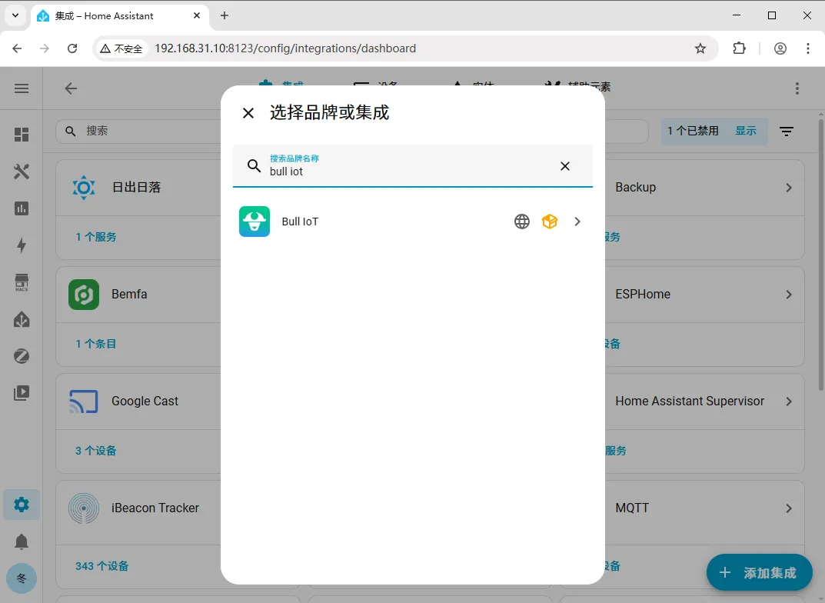The image size is (825, 603).
Task: Open the MQTT integration chevron
Action: pos(789,508)
